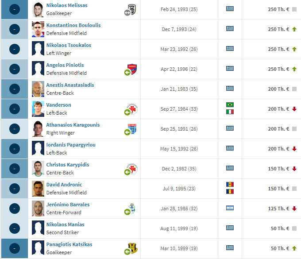Click the club badge beside Athanasios Karagounis
This screenshot has width=301, height=259.
[132, 129]
